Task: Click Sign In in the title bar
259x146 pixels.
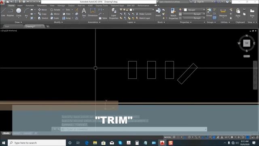Action: [x=199, y=2]
